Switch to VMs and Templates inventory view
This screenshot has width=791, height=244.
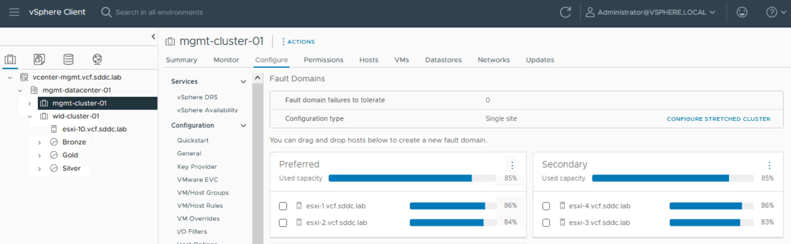coord(39,59)
